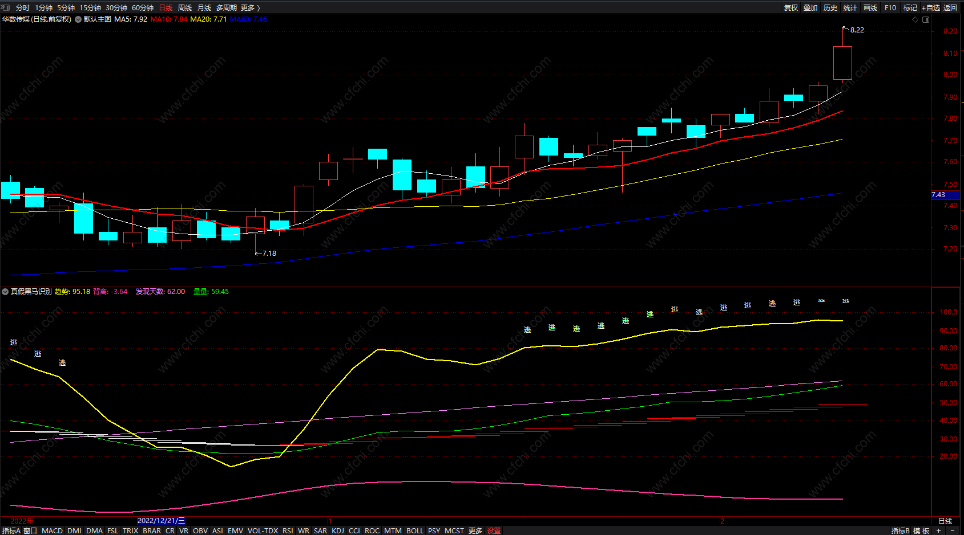Switch sub-chart to FSL indicator
964x535 pixels.
pos(113,530)
